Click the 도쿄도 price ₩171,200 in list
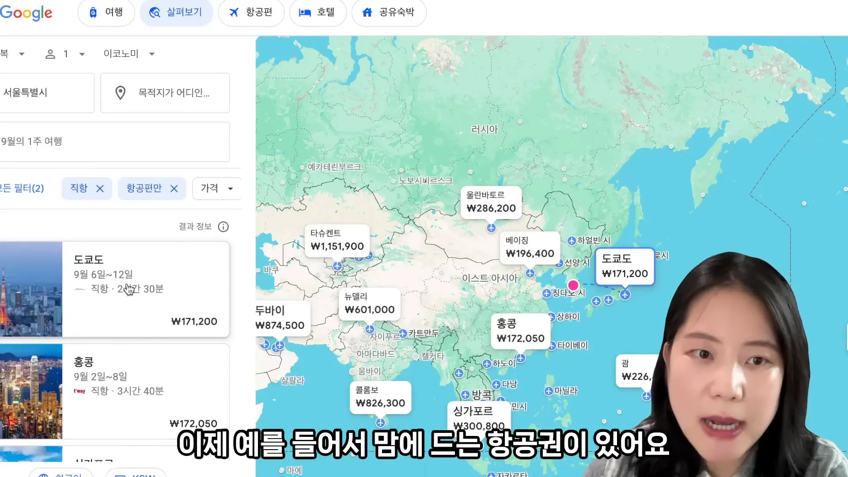The image size is (848, 477). pyautogui.click(x=194, y=322)
